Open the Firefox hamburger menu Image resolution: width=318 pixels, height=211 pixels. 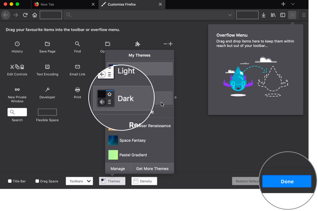coord(304,15)
